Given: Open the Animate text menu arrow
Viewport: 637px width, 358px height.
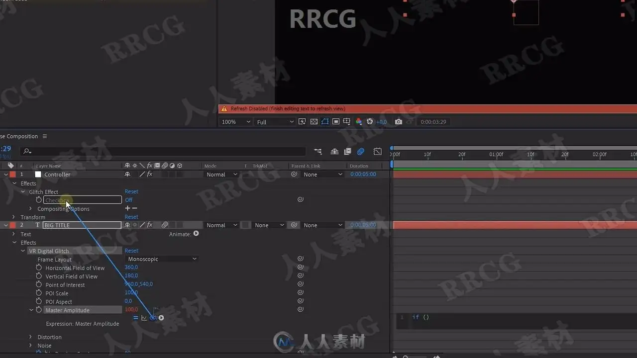Looking at the screenshot, I should tap(196, 233).
